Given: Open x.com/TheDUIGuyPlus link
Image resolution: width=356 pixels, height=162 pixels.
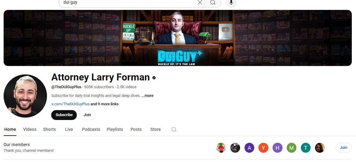Looking at the screenshot, I should (70, 104).
